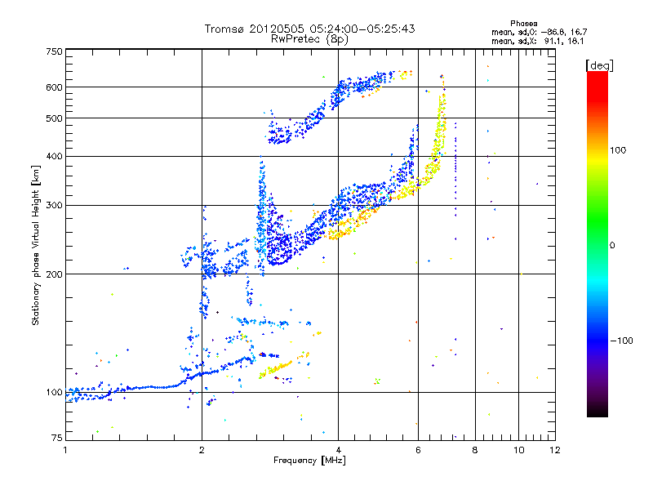Click the colorbar tick label '-100'
Screen dimensions: 653x490
pyautogui.click(x=622, y=341)
